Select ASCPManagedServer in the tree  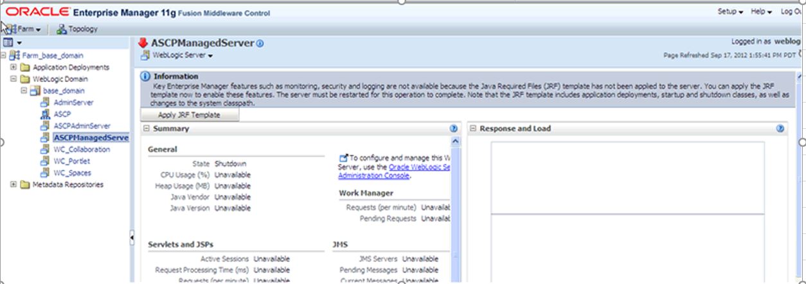pos(91,137)
